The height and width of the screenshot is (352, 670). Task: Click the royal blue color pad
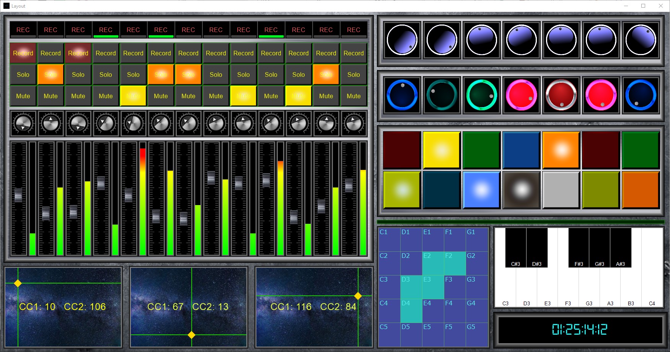521,150
